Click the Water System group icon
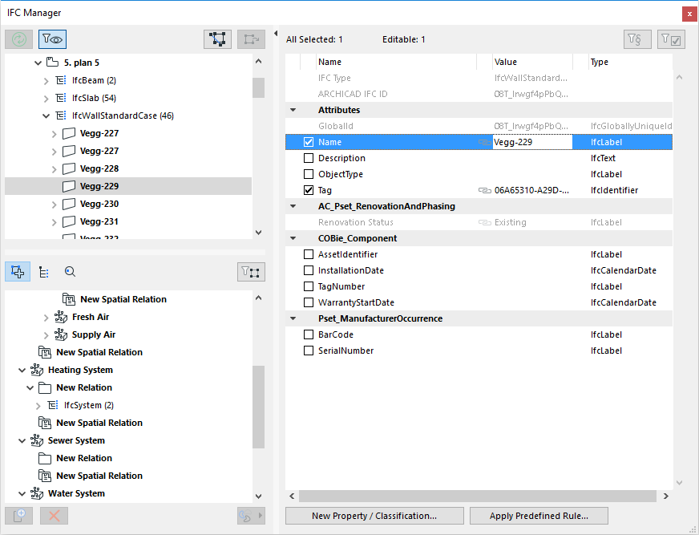The height and width of the screenshot is (535, 699). [37, 493]
